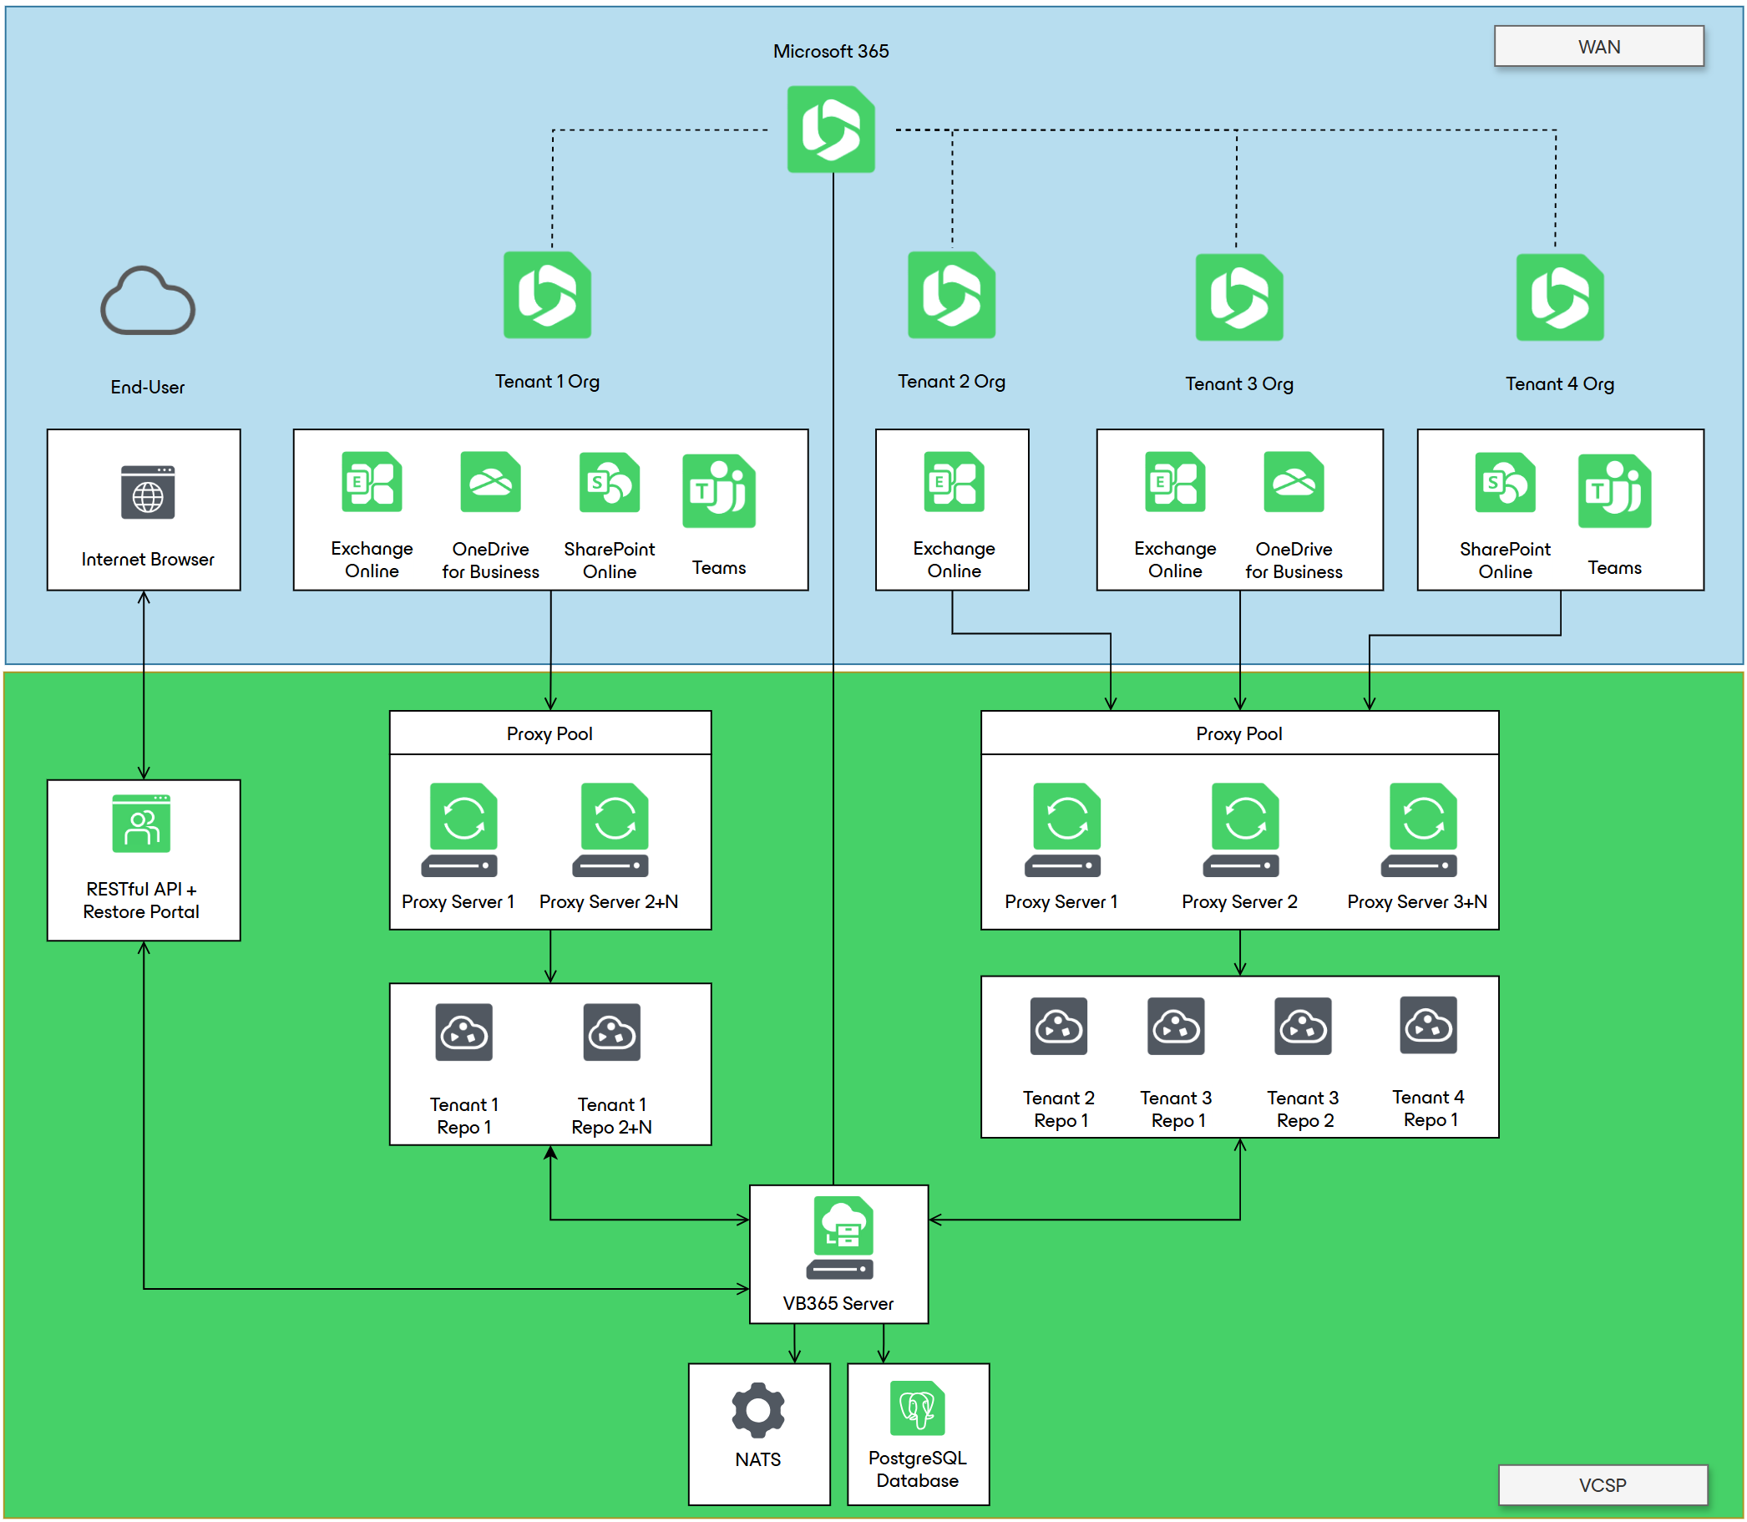Click Tenant 3 Repo 1 storage icon
The height and width of the screenshot is (1522, 1747).
1175,1025
